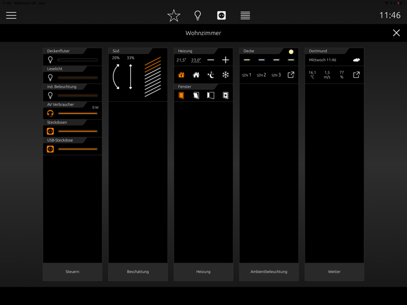Toggle the Deckenfluter lamp bulb

coord(51,60)
